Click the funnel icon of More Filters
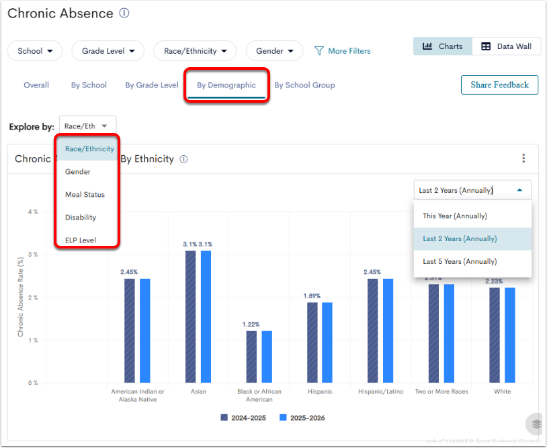547x448 pixels. [319, 51]
